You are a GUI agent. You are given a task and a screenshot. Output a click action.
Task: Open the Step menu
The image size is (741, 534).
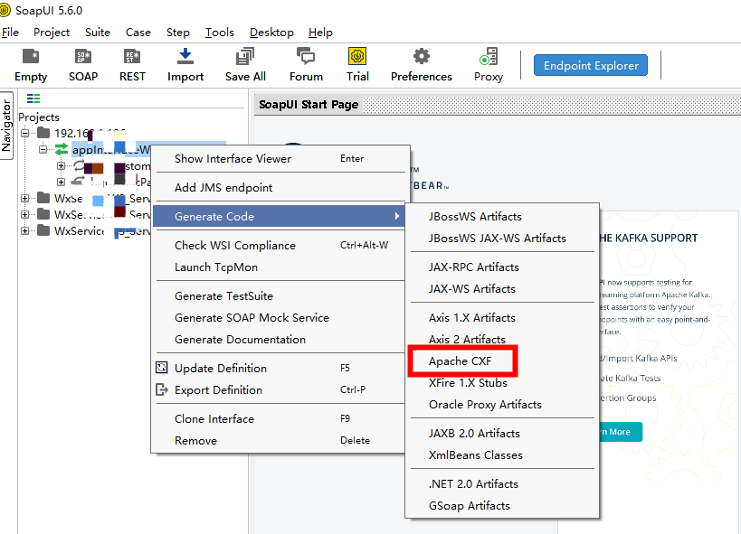point(177,33)
